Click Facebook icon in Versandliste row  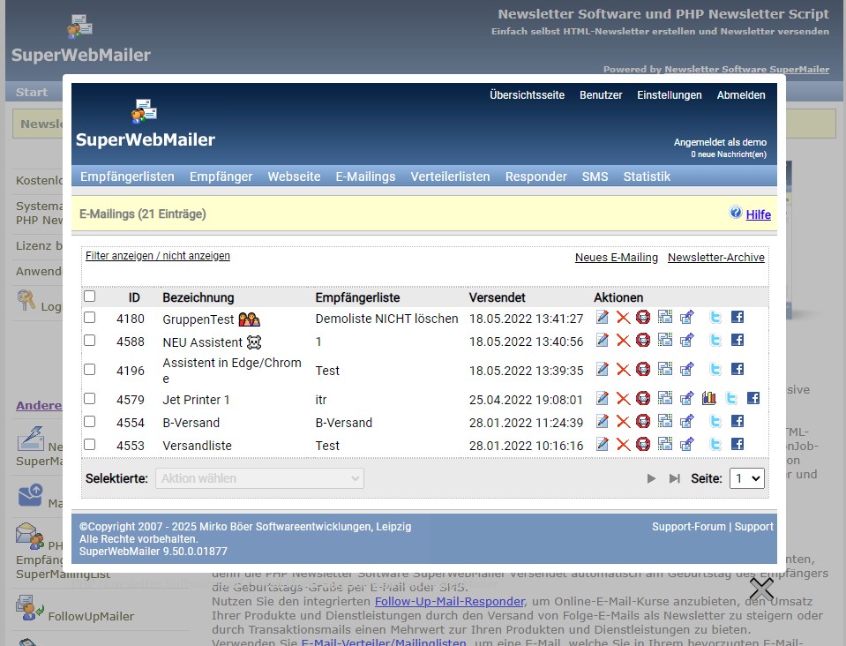point(737,444)
